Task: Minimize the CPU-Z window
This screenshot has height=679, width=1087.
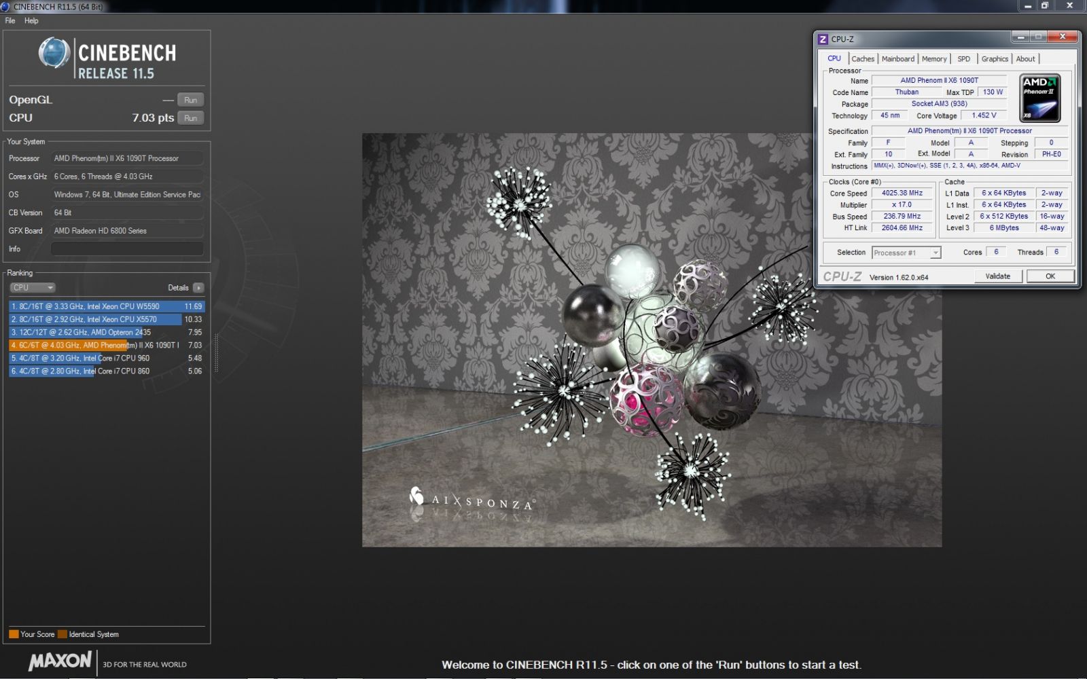Action: (1020, 36)
